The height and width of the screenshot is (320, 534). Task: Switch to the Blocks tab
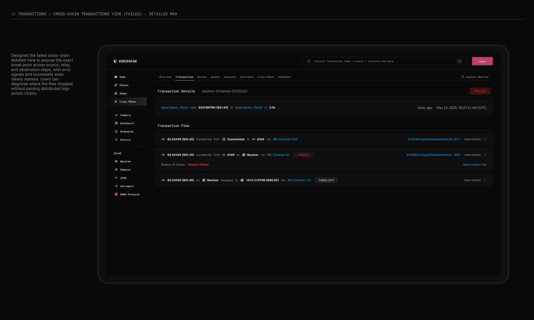coord(202,77)
